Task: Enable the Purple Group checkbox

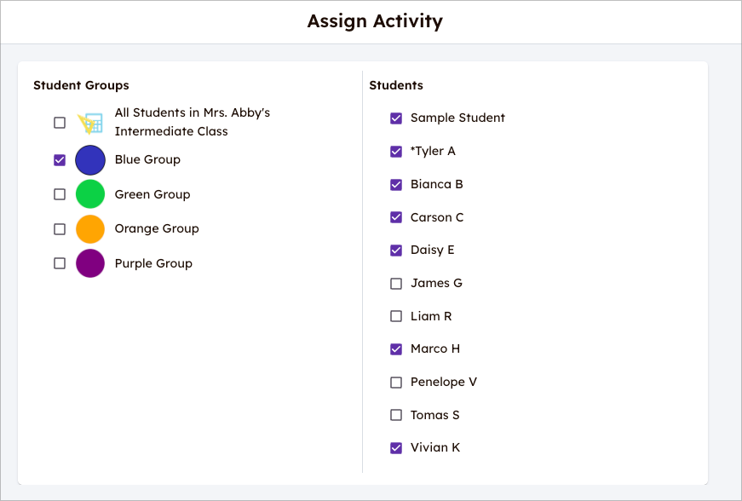Action: click(x=60, y=262)
